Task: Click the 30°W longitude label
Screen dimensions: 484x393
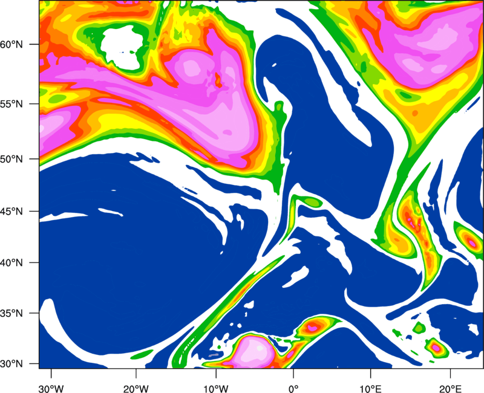Action: [x=51, y=389]
